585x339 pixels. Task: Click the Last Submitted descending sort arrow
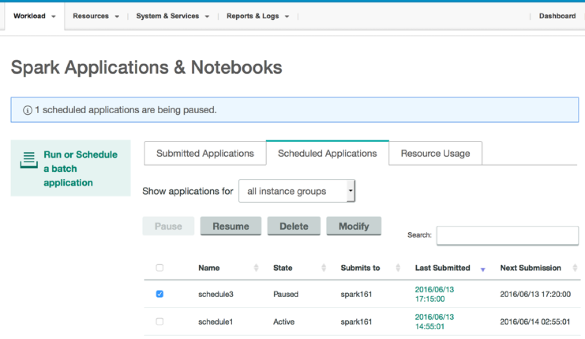point(483,269)
